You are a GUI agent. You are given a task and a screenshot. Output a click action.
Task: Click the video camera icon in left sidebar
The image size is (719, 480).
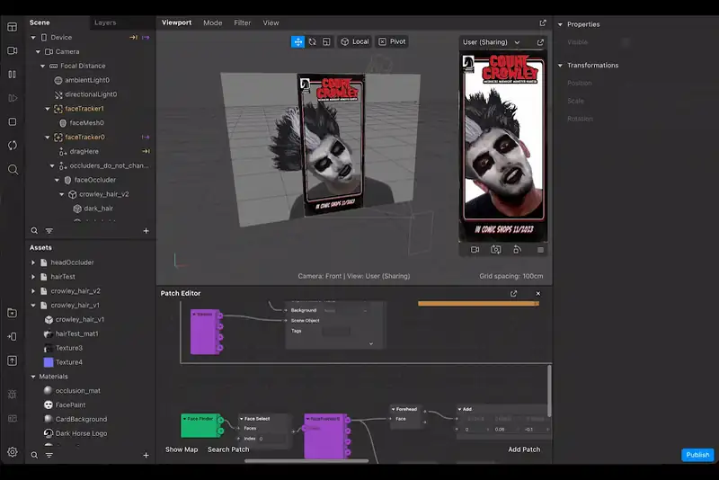(13, 50)
